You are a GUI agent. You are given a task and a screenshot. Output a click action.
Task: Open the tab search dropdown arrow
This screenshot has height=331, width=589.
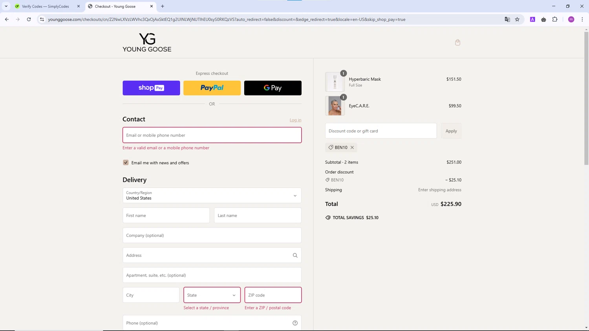(6, 6)
